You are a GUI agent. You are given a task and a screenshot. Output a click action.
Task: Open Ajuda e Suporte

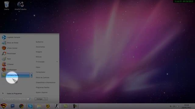[x=41, y=92]
